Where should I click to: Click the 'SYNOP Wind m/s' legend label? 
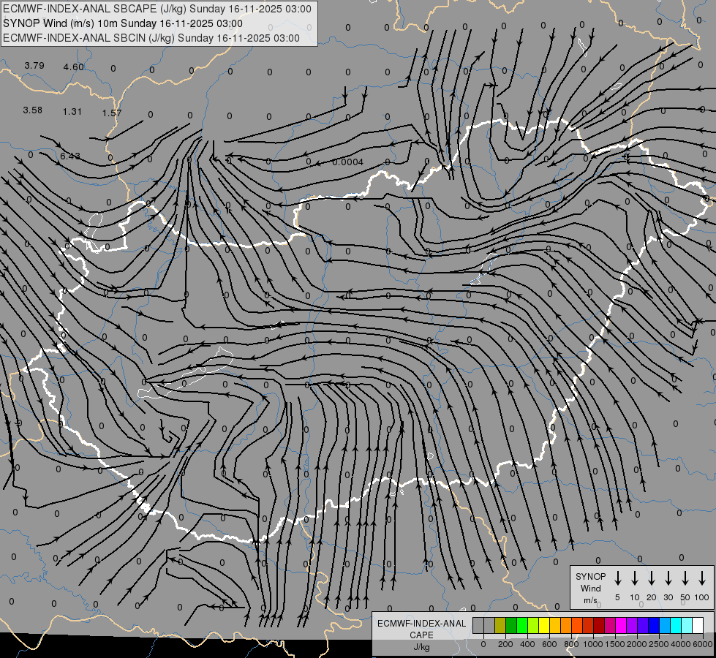590,588
